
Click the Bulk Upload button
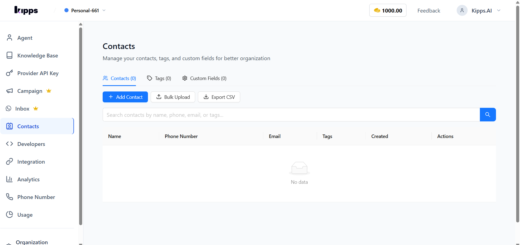173,97
